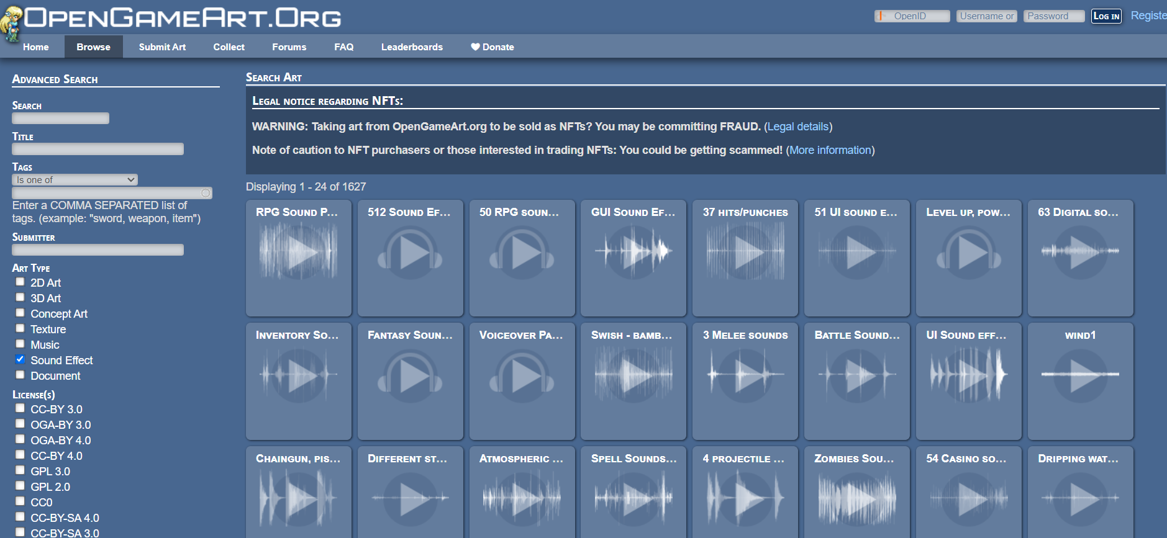Click the Tags autocomplete field indicator
The image size is (1167, 538).
pos(205,193)
